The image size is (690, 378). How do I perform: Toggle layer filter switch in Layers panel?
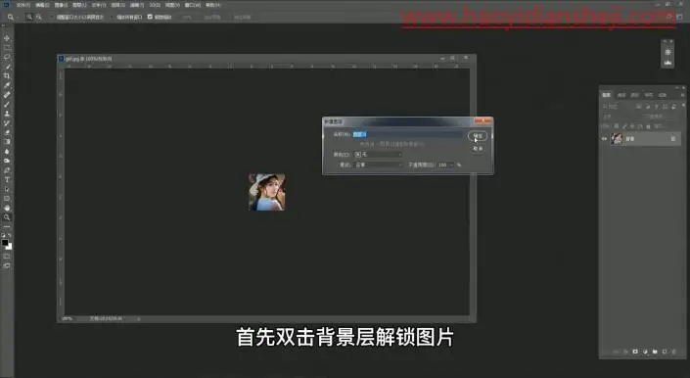(683, 106)
